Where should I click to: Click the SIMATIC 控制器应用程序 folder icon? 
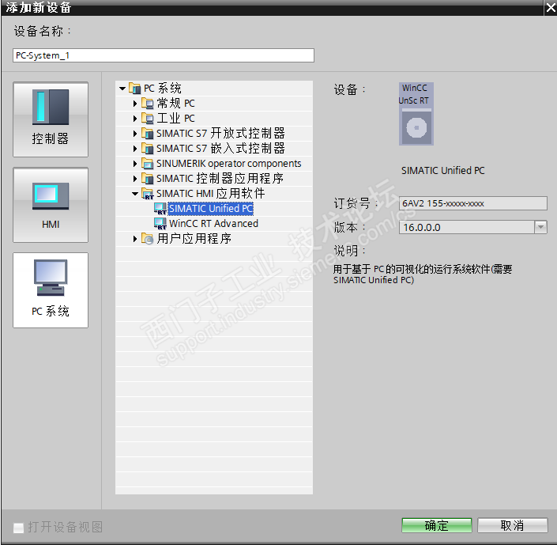pyautogui.click(x=148, y=178)
